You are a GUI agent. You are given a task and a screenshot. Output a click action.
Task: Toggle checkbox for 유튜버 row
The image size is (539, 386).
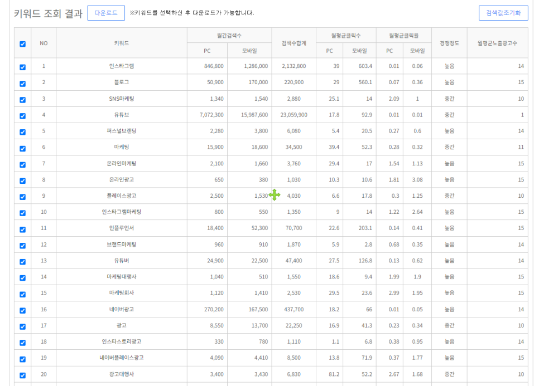click(23, 262)
